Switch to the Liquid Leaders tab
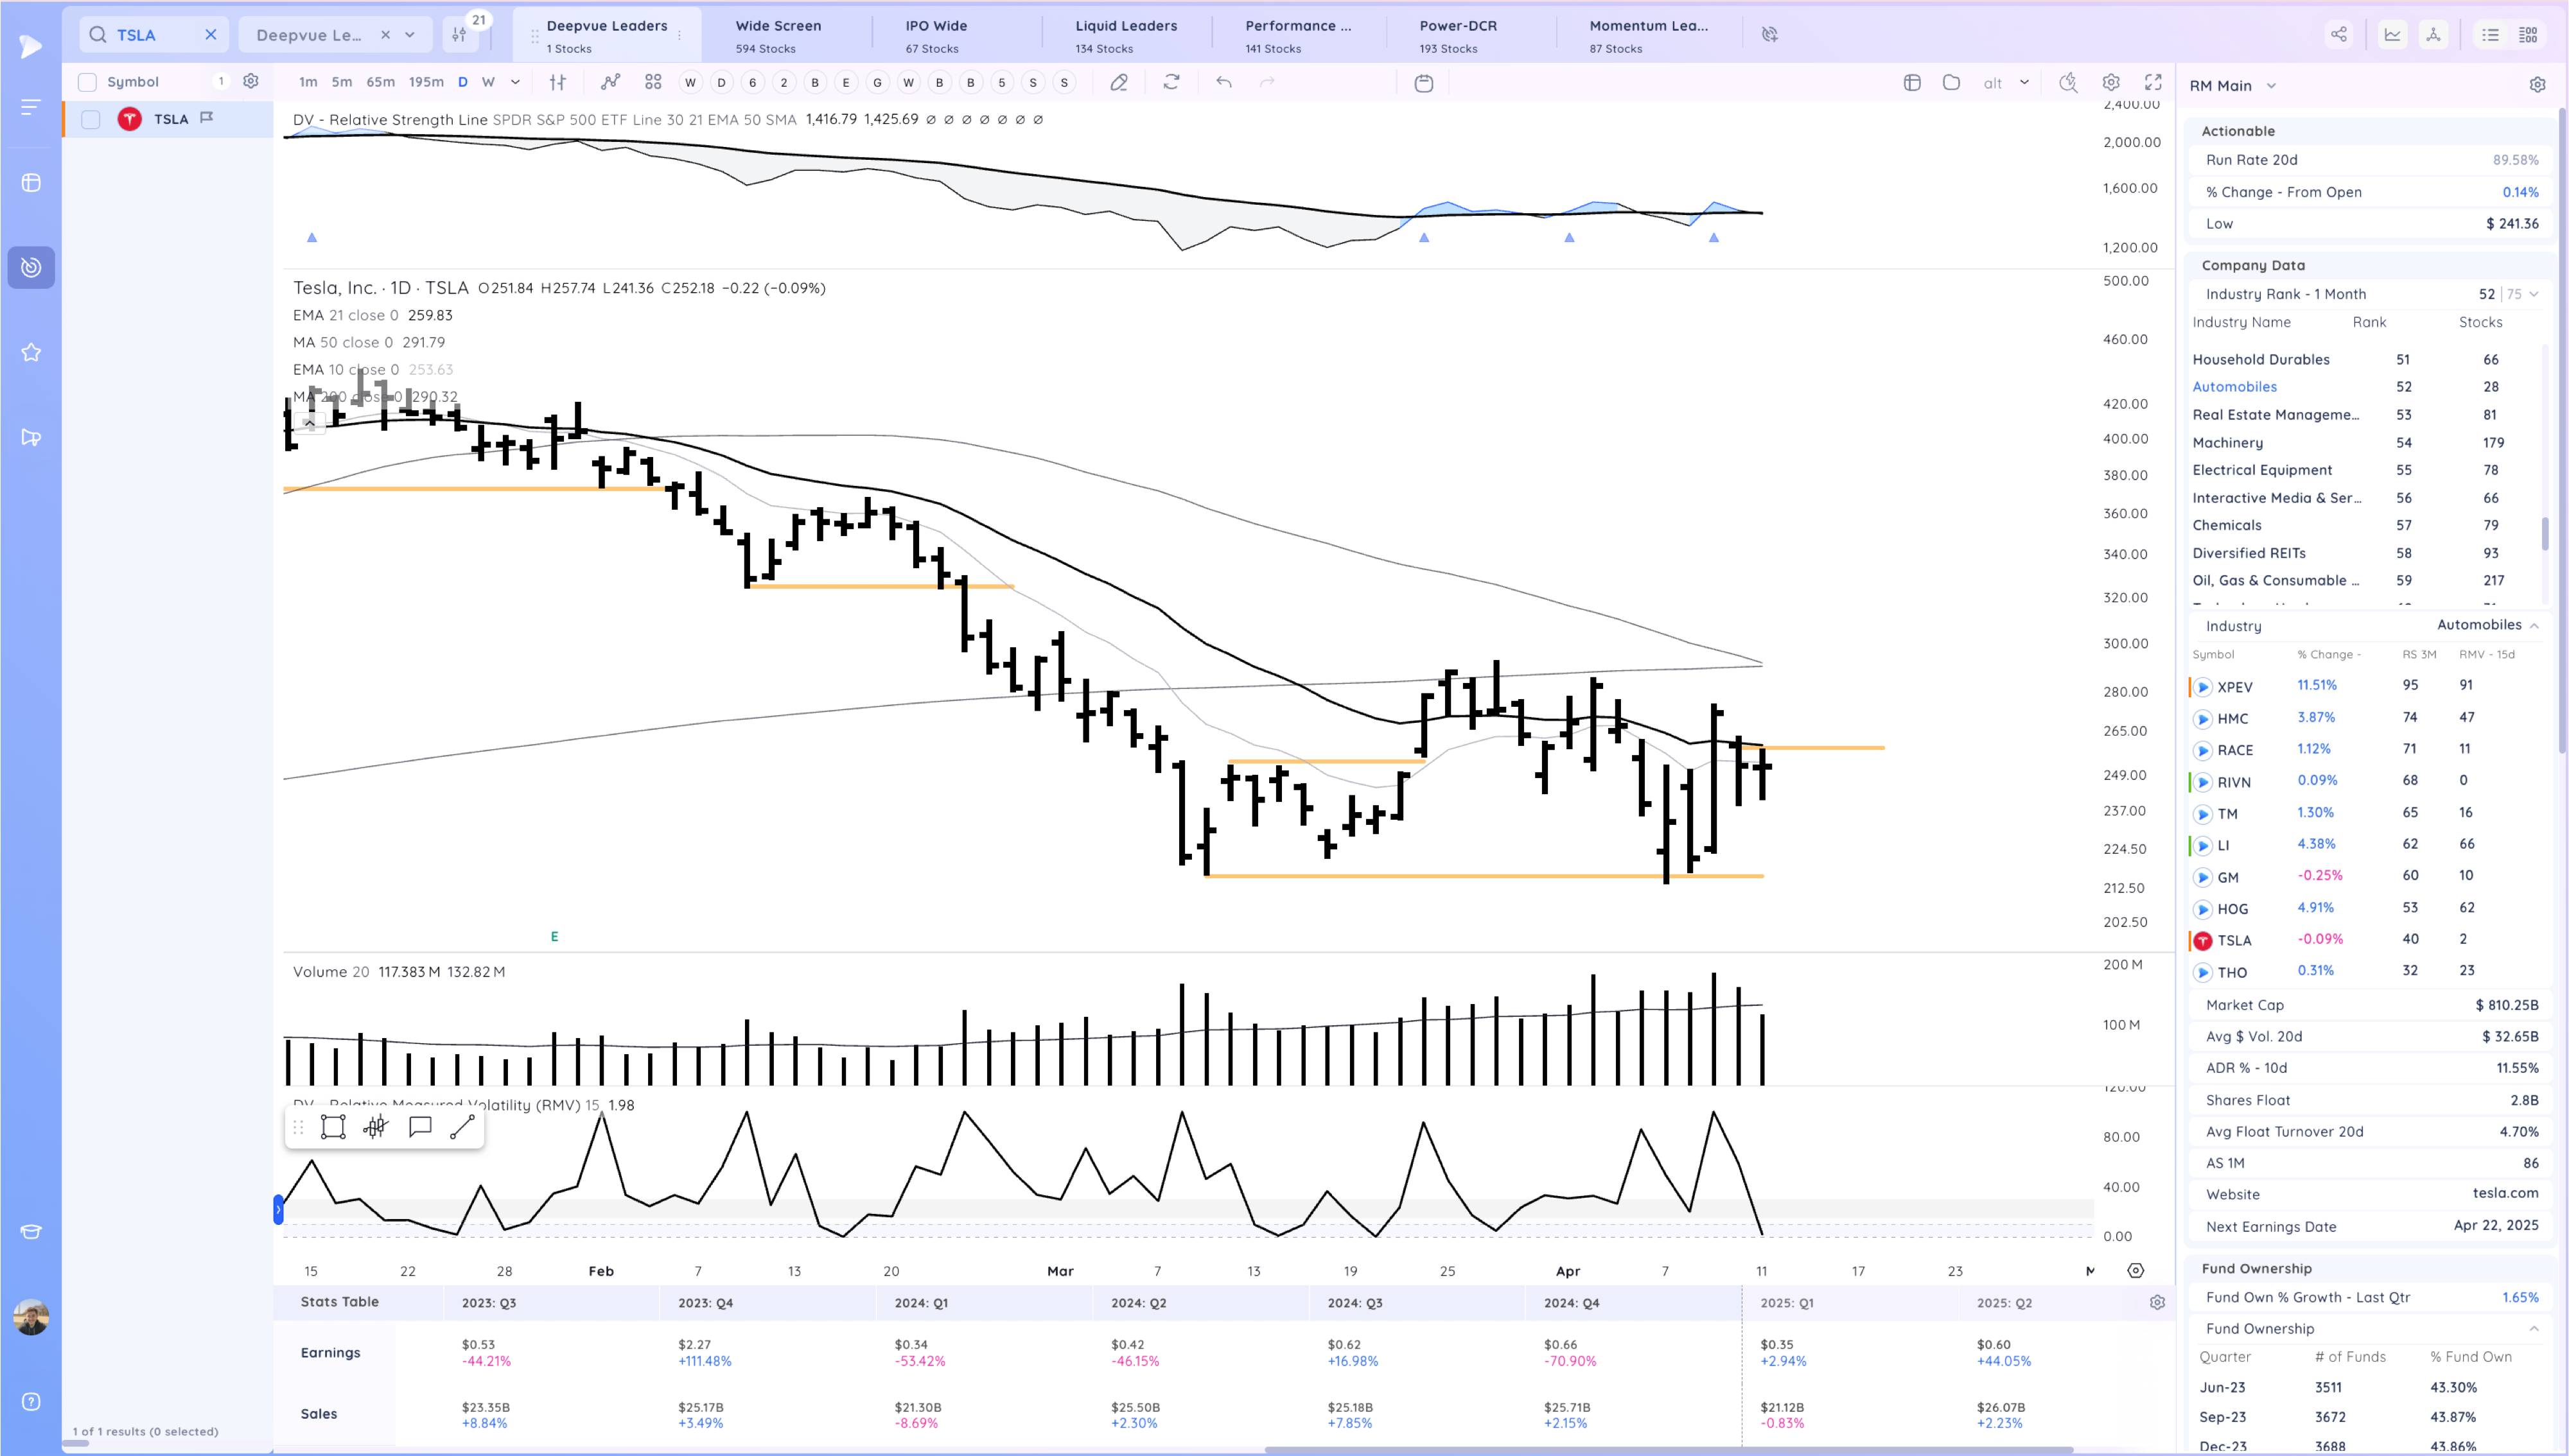The height and width of the screenshot is (1456, 2569). click(1125, 35)
